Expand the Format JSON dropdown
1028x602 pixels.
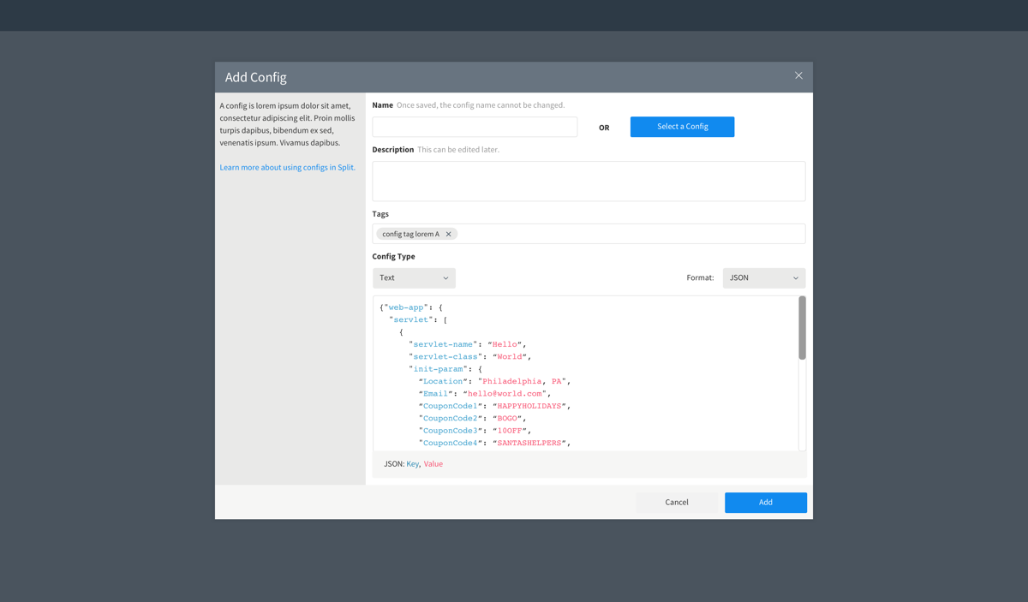[763, 278]
